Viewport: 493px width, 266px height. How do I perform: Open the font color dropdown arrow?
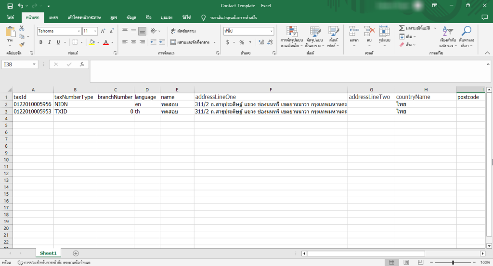click(112, 42)
